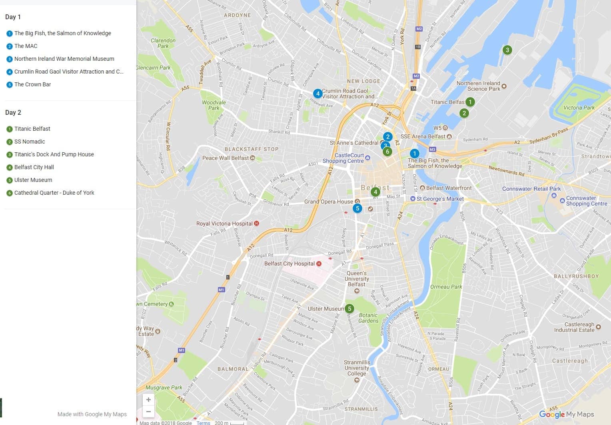Click Northern Ireland Science Park icon
The width and height of the screenshot is (611, 425).
[504, 86]
